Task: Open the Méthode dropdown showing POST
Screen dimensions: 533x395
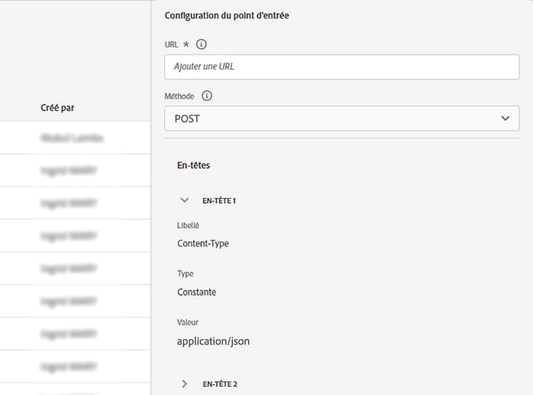Action: (x=342, y=118)
